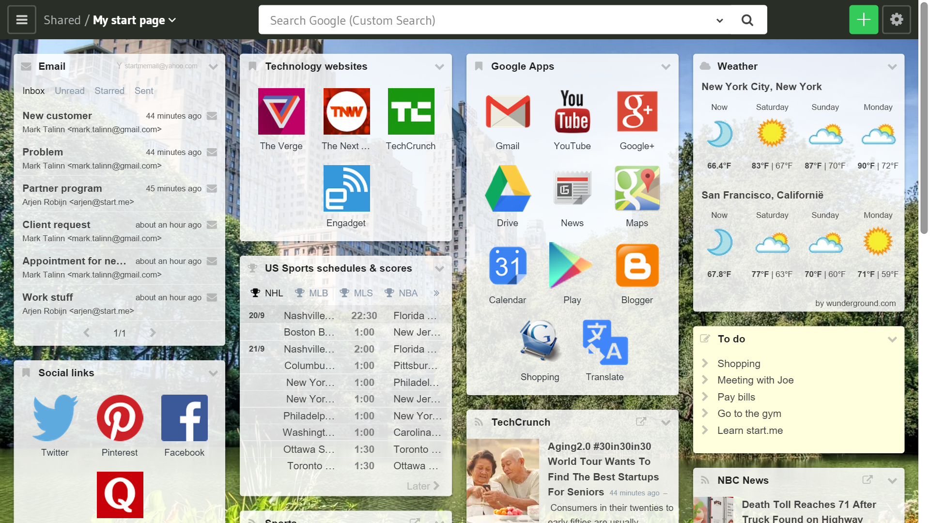
Task: Switch to the Unread email tab
Action: pos(69,91)
